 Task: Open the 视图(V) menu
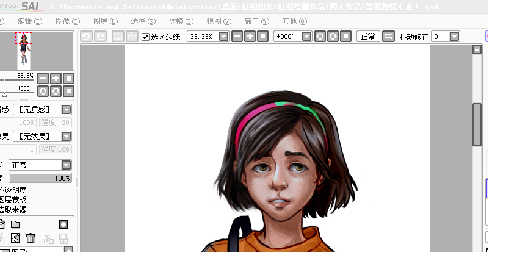click(x=219, y=21)
